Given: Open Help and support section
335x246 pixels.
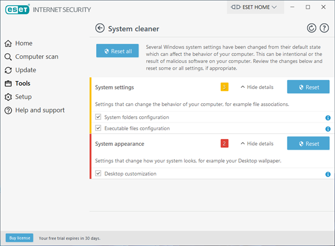Looking at the screenshot, I should pos(40,110).
